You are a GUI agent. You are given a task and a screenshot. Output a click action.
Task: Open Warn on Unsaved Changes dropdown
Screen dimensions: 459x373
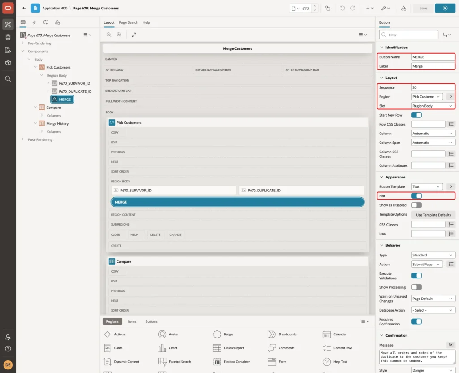[x=433, y=299]
